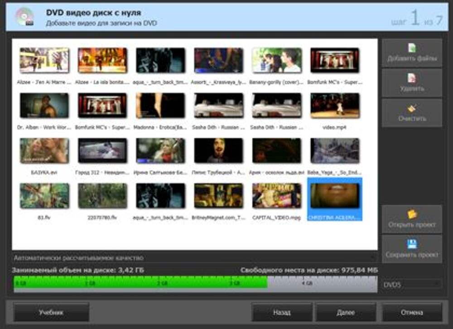This screenshot has width=453, height=329.
Task: Click the 'DVD видео диск с нуля' title
Action: coord(94,12)
